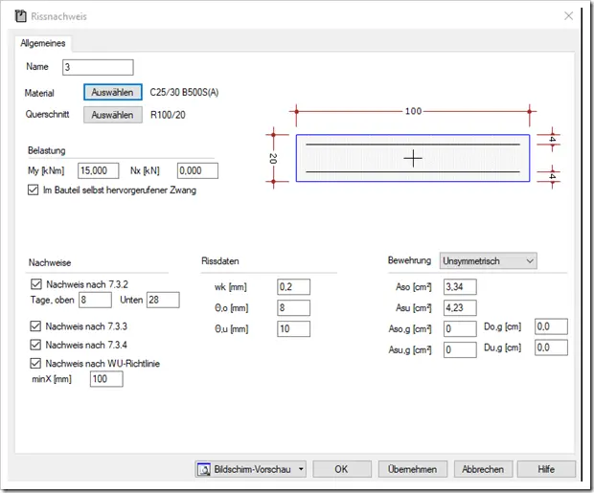Click the Θ,u [mm] input

pos(293,328)
